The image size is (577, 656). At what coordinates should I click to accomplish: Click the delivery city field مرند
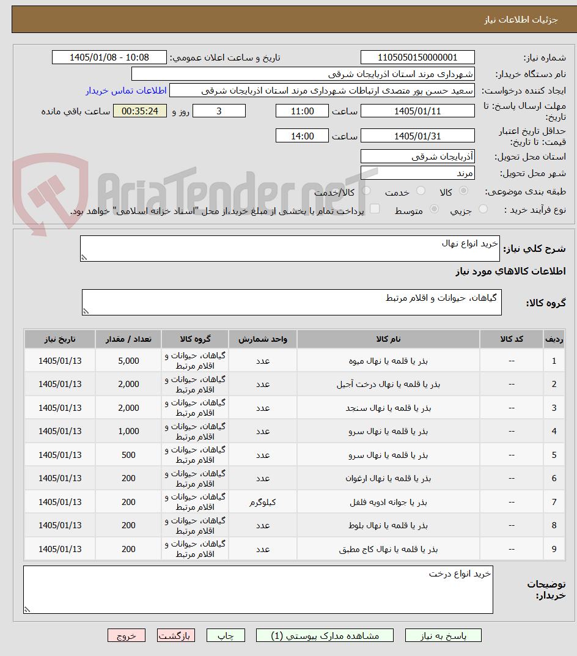pos(417,173)
